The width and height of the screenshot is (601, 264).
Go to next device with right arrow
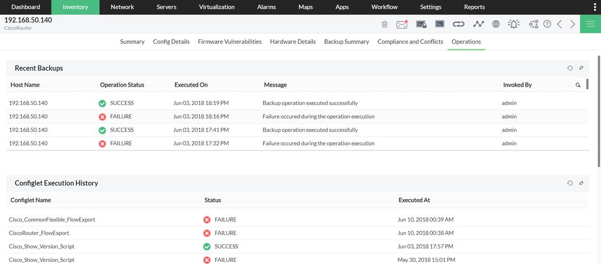coord(572,24)
